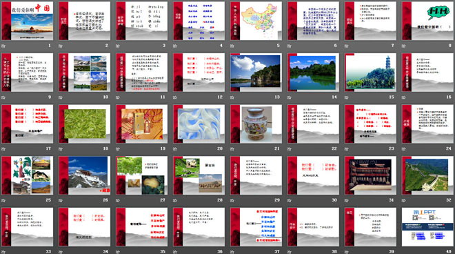Select the Great Wall photo slide
This screenshot has height=254, width=455.
point(427,175)
